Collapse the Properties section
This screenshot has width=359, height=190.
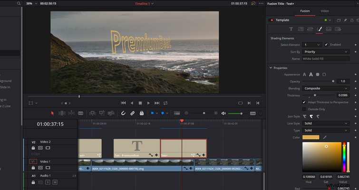point(271,68)
